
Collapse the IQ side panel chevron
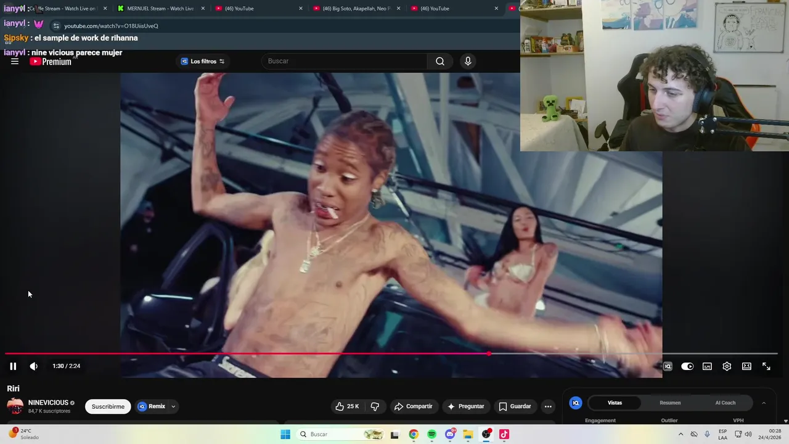point(764,403)
